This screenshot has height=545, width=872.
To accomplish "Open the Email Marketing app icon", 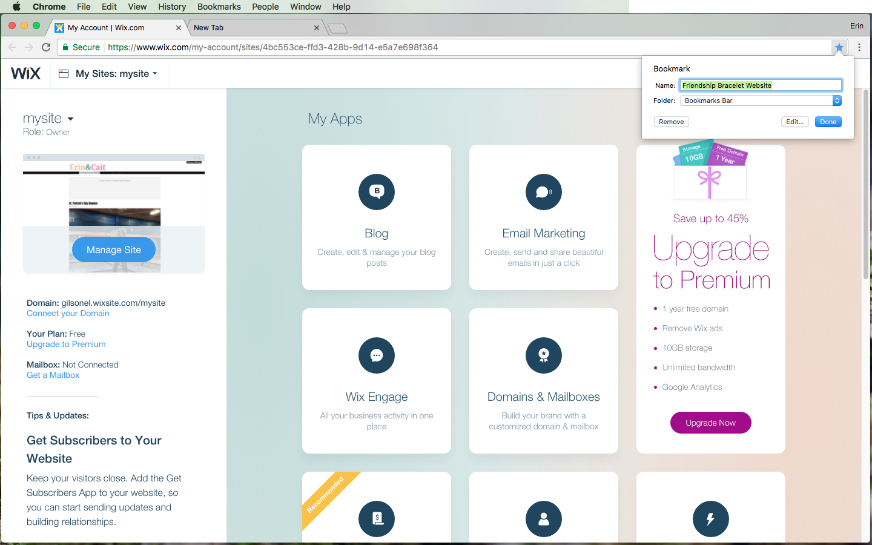I will coord(544,192).
